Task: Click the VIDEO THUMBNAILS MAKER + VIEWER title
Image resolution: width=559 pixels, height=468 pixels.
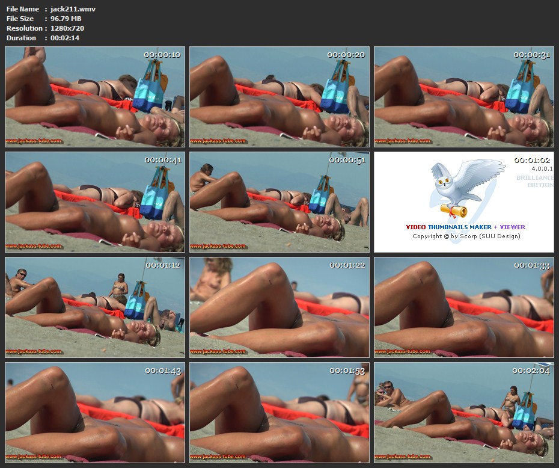Action: pyautogui.click(x=465, y=227)
